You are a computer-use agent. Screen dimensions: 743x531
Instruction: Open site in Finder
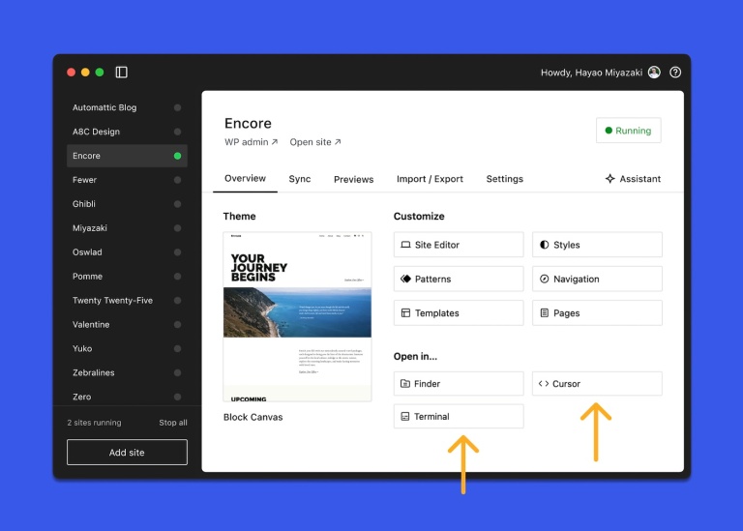point(459,383)
